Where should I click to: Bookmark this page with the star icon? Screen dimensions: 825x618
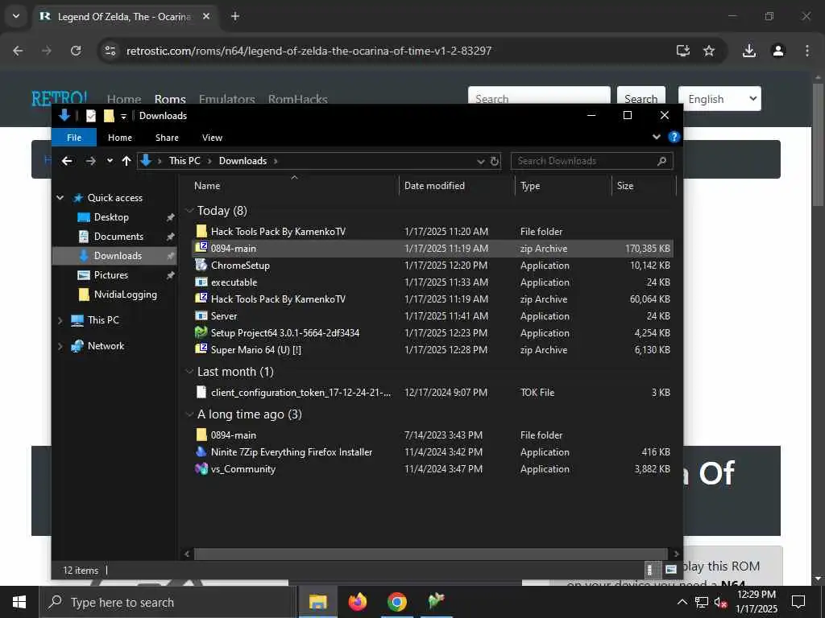pos(709,51)
